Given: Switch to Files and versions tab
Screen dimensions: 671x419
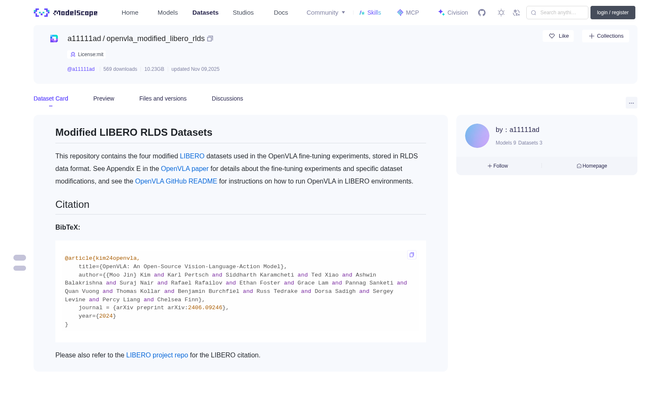Looking at the screenshot, I should pos(163,98).
